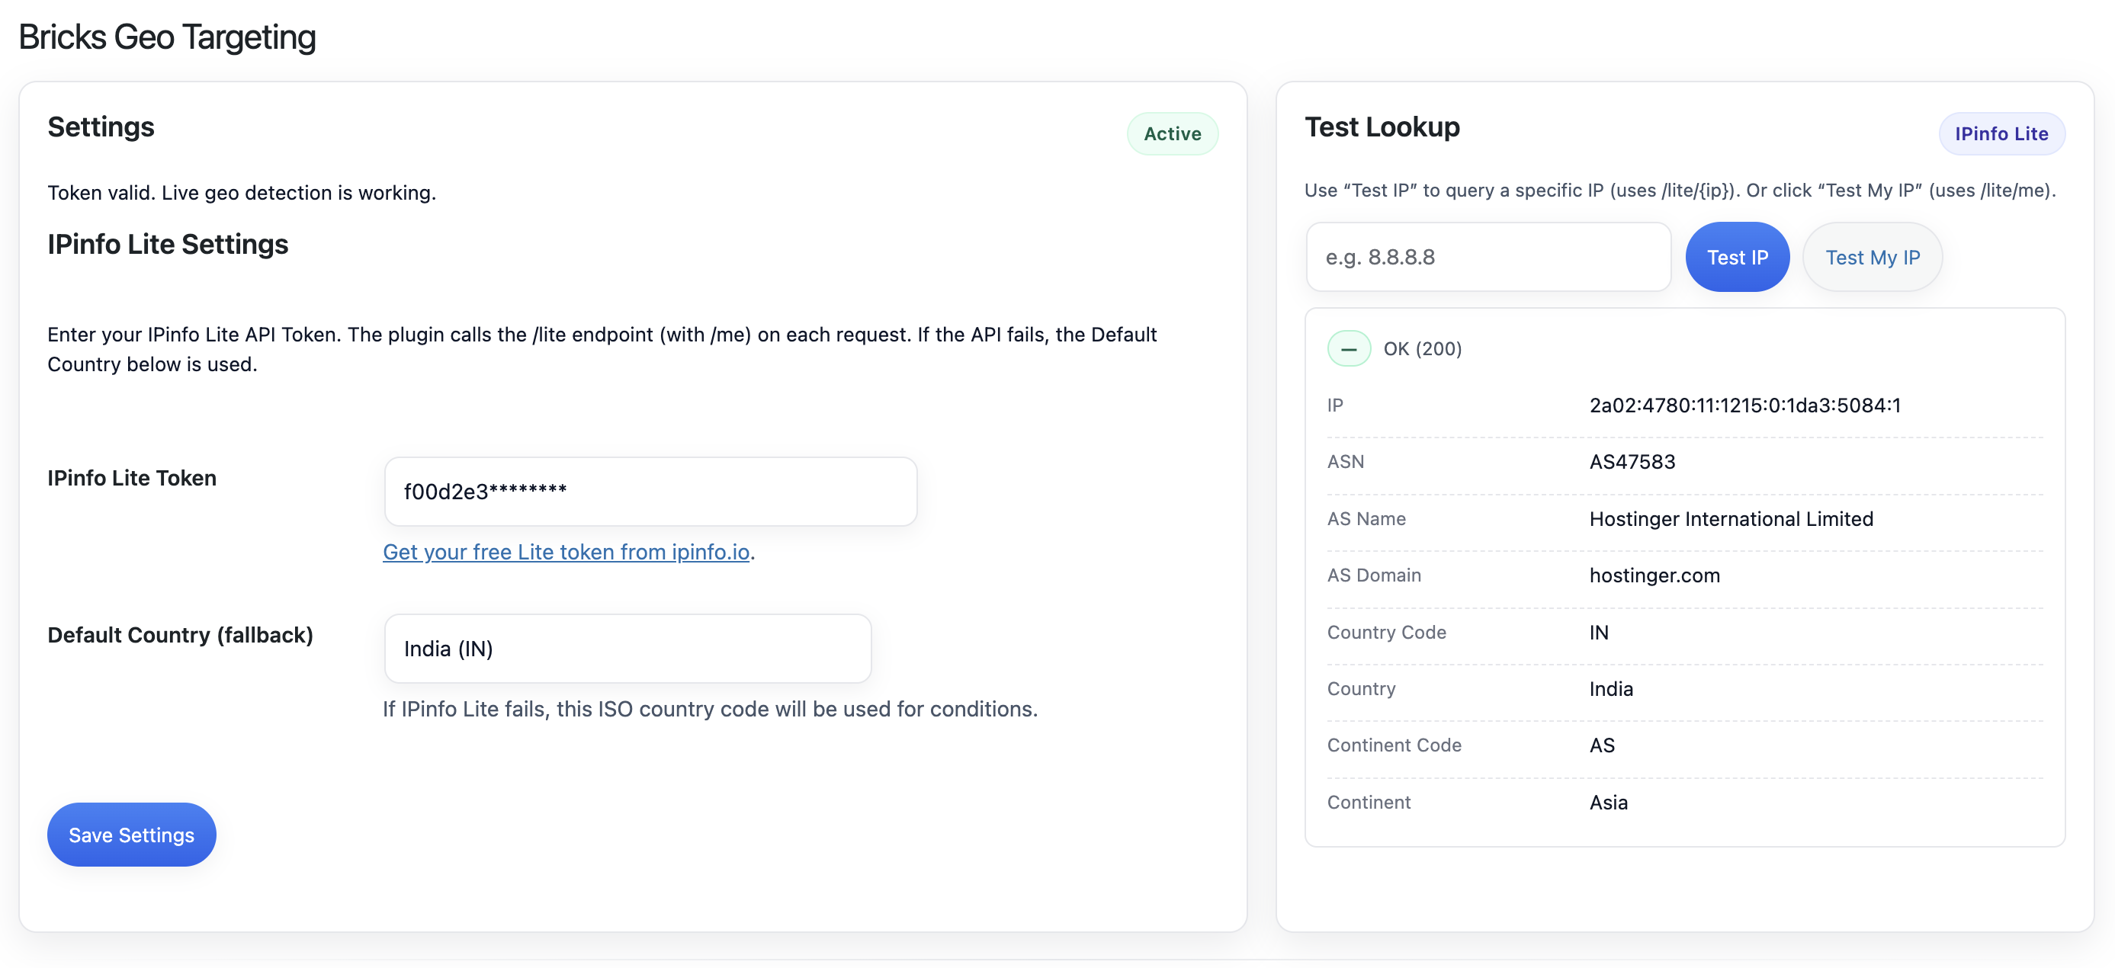The image size is (2115, 968).
Task: Open the Default Country fallback dropdown
Action: click(x=627, y=648)
